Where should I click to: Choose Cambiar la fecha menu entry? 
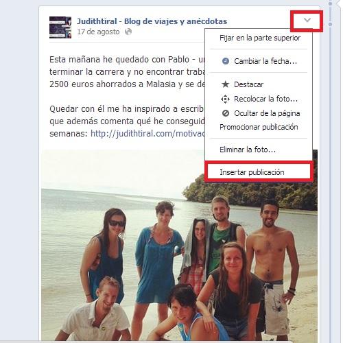coord(265,61)
